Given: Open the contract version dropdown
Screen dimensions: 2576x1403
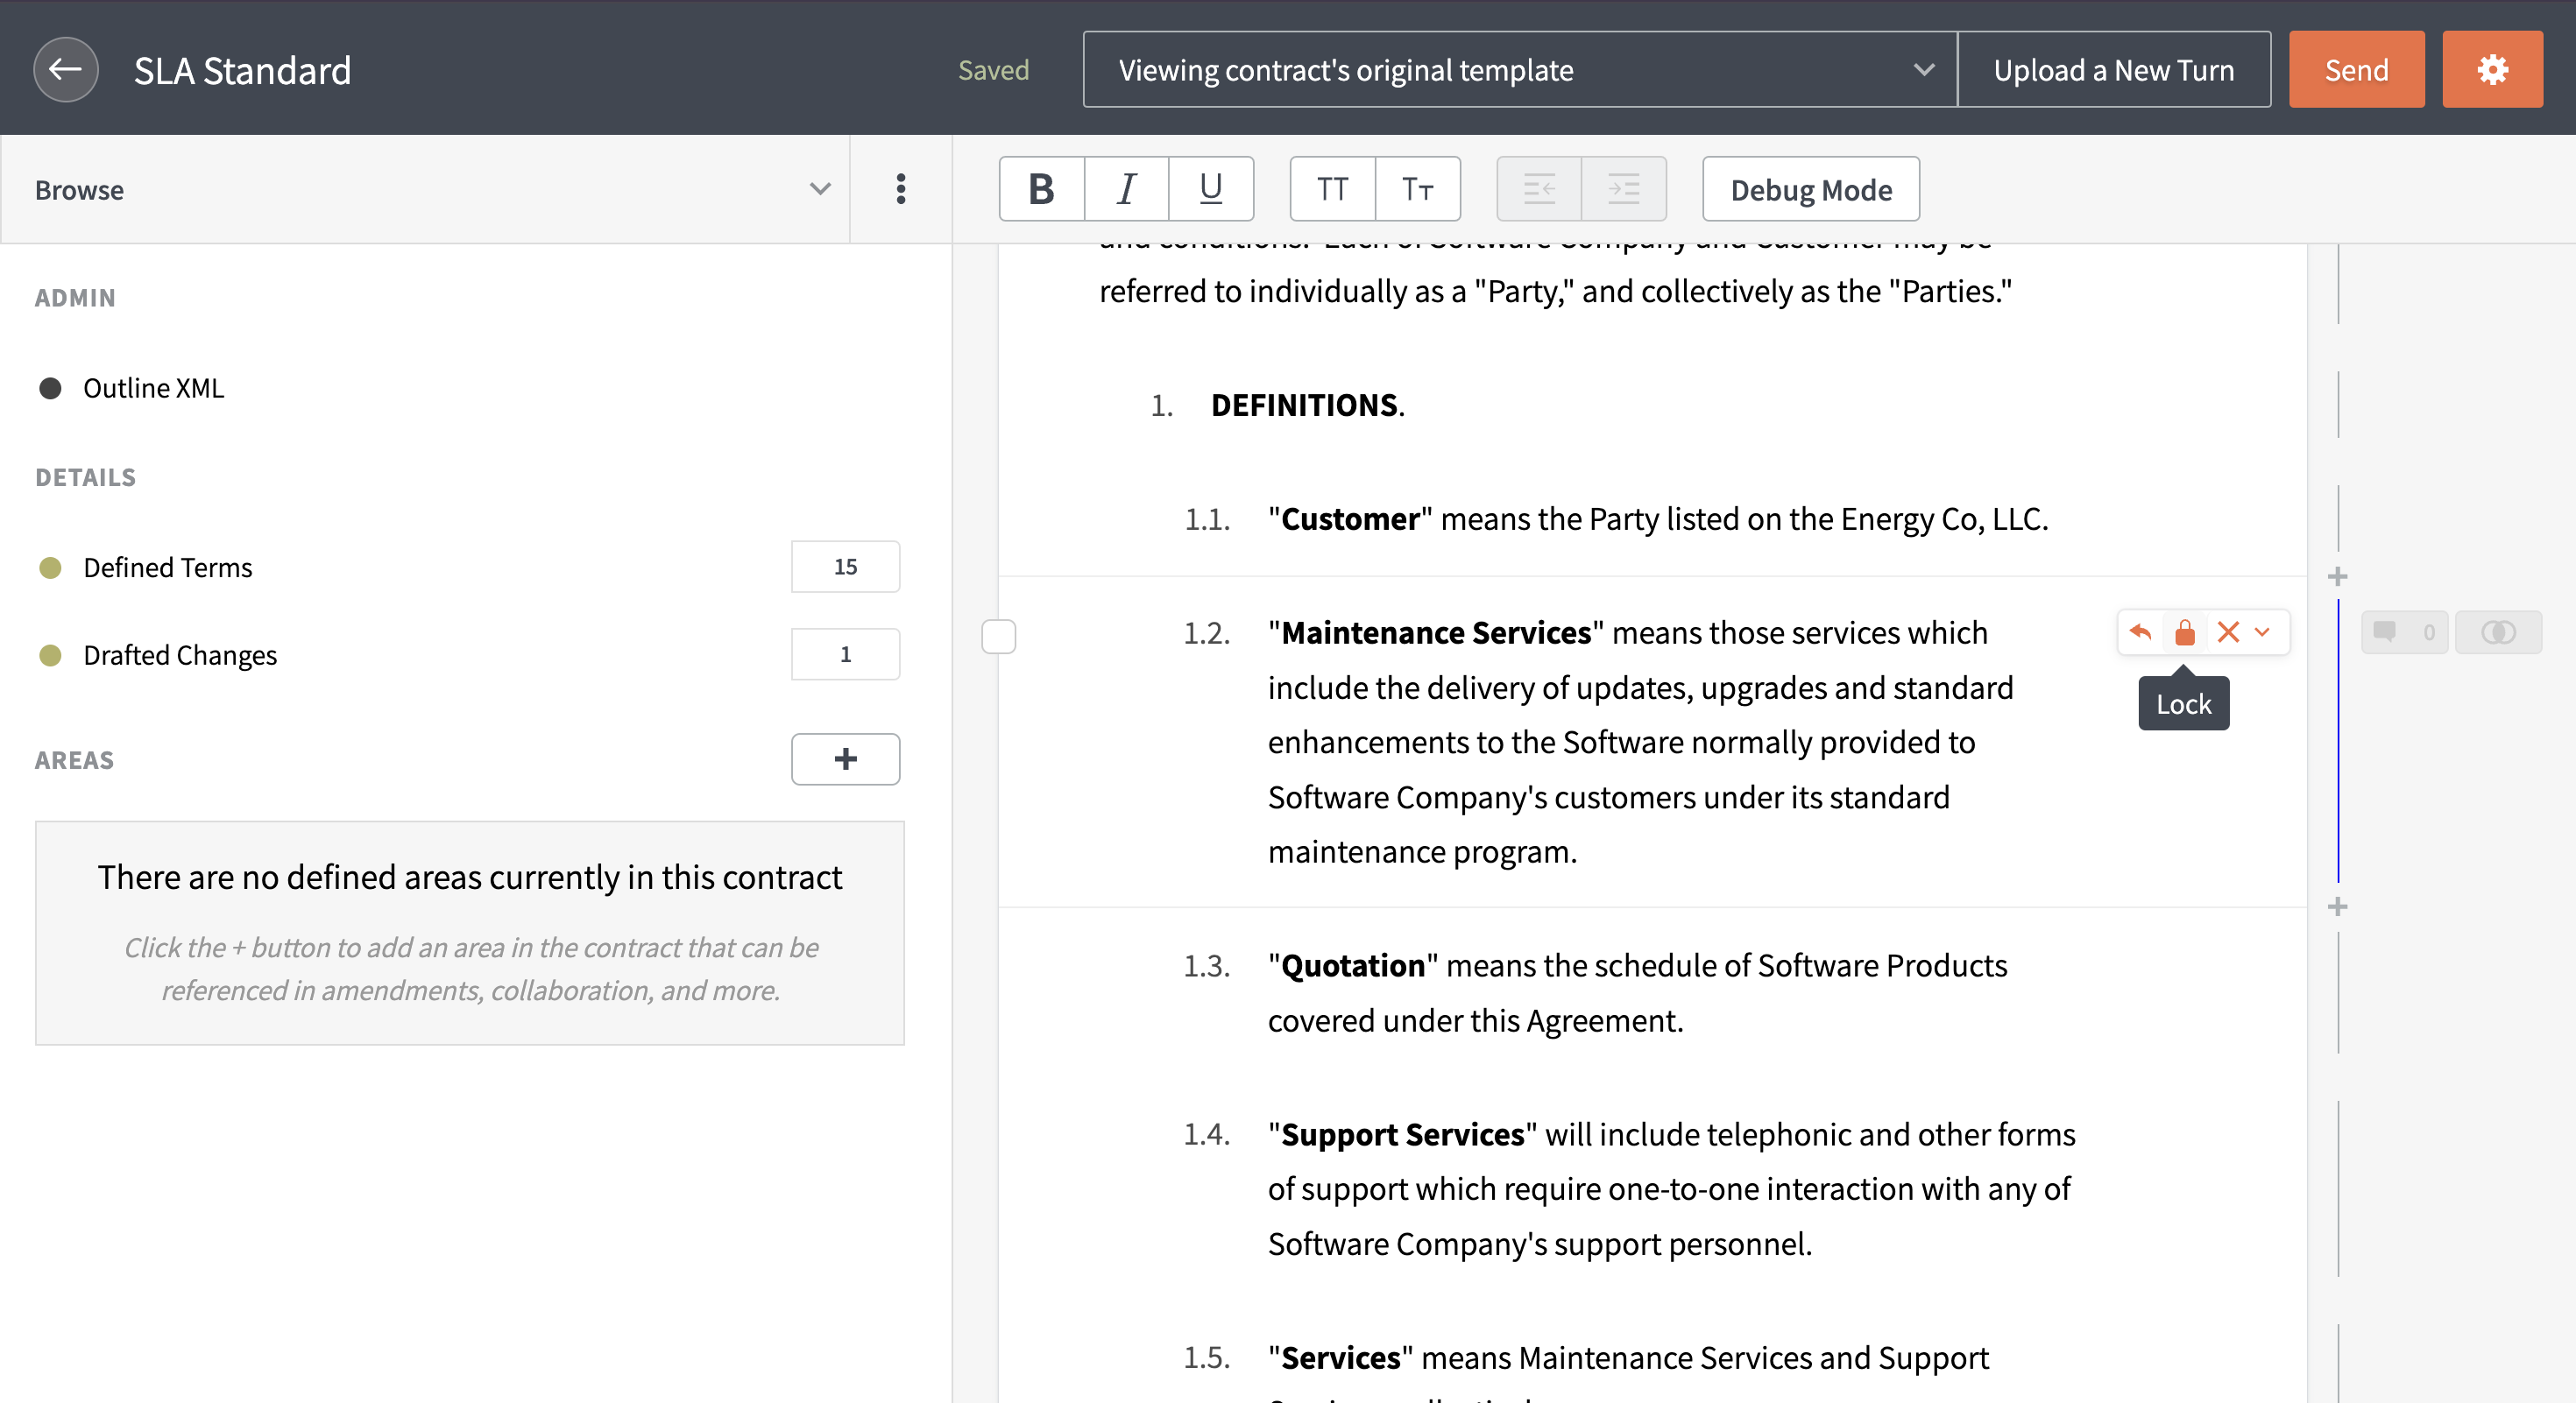Looking at the screenshot, I should (x=1519, y=69).
